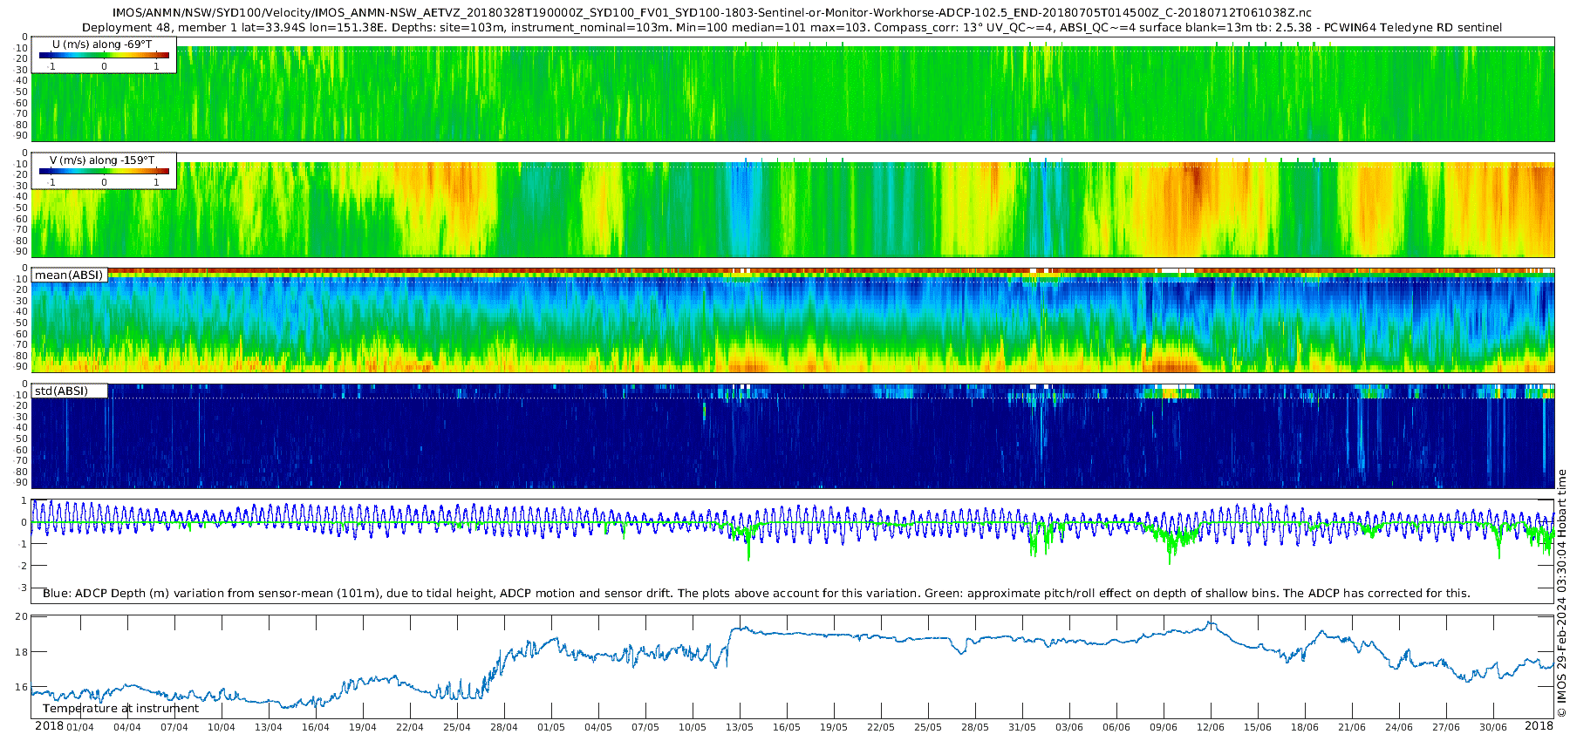The width and height of the screenshot is (1570, 741).
Task: Select the 25/04 date tick
Action: (x=457, y=728)
